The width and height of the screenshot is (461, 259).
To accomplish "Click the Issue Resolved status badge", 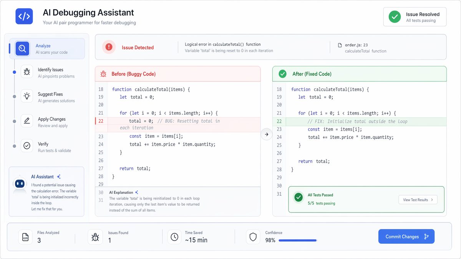I will pyautogui.click(x=415, y=16).
